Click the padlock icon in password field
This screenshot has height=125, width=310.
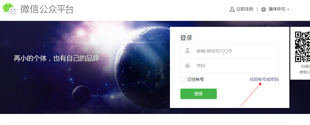(x=188, y=65)
